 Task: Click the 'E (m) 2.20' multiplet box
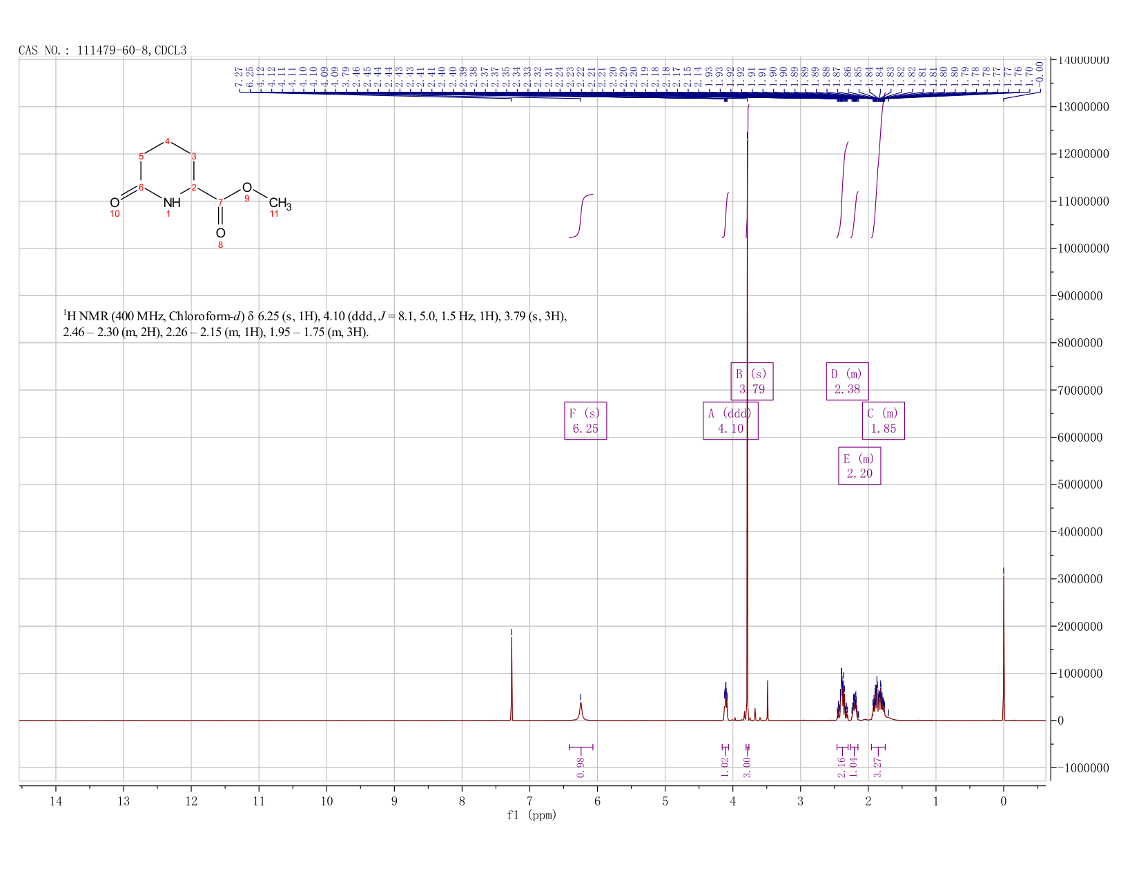pyautogui.click(x=859, y=466)
